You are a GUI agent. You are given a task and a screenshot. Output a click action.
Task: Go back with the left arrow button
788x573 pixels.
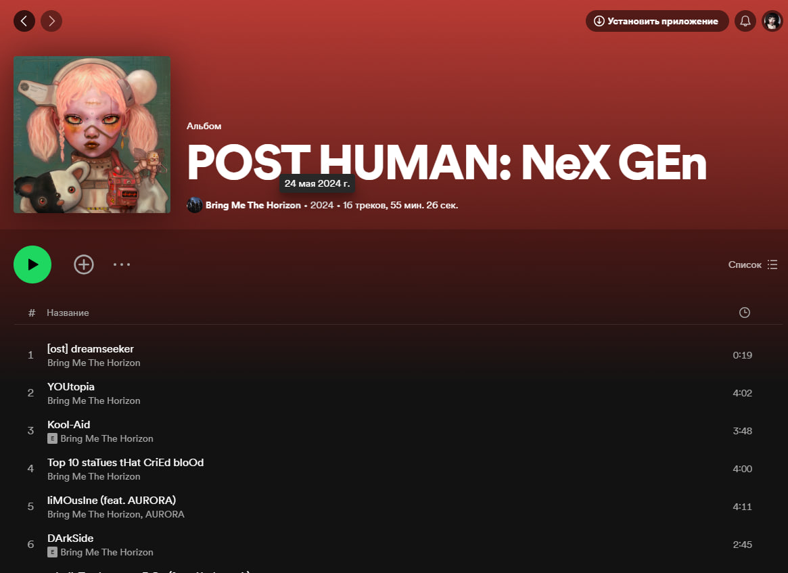pos(24,21)
